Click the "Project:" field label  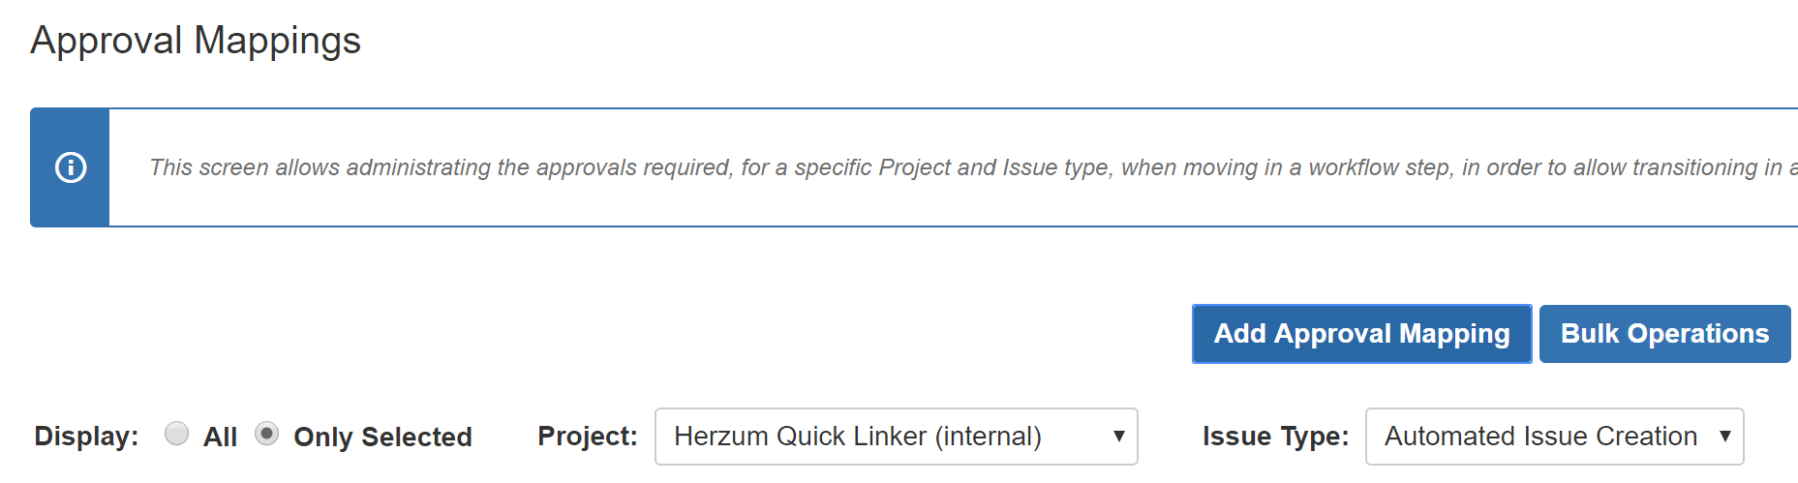pyautogui.click(x=587, y=437)
